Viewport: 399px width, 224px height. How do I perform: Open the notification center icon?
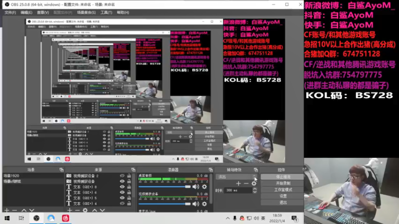tap(294, 218)
